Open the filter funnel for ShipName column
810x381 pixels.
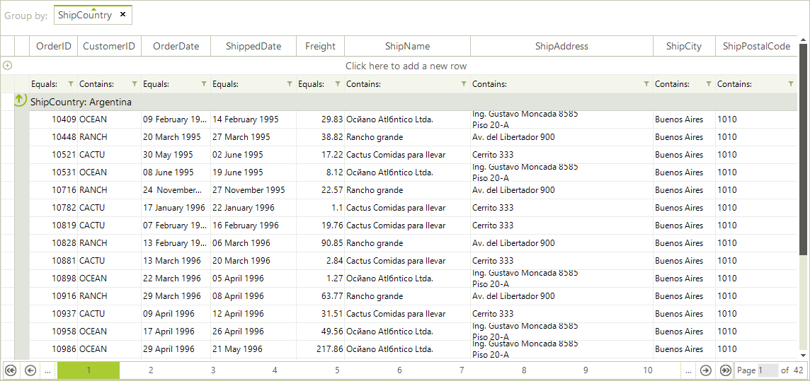[x=464, y=84]
